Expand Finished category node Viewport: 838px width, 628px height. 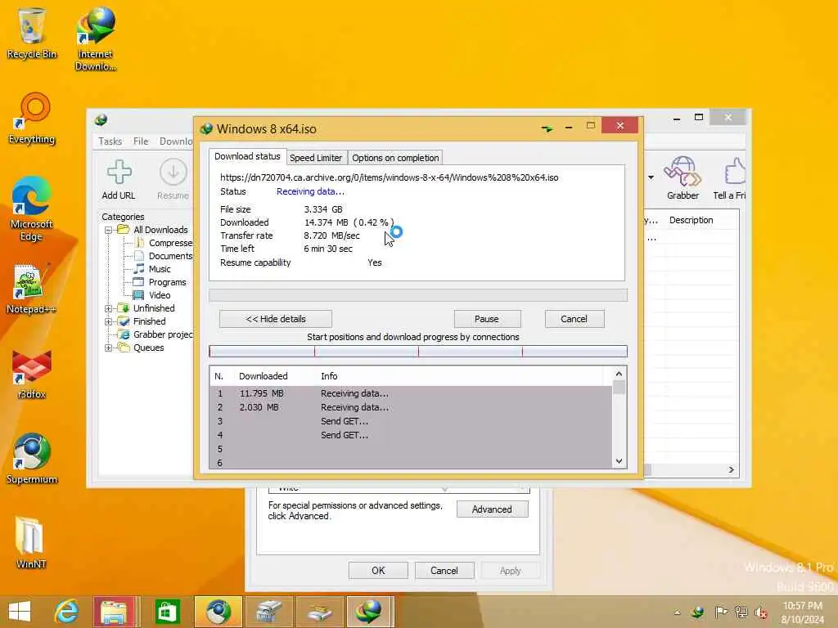point(109,322)
